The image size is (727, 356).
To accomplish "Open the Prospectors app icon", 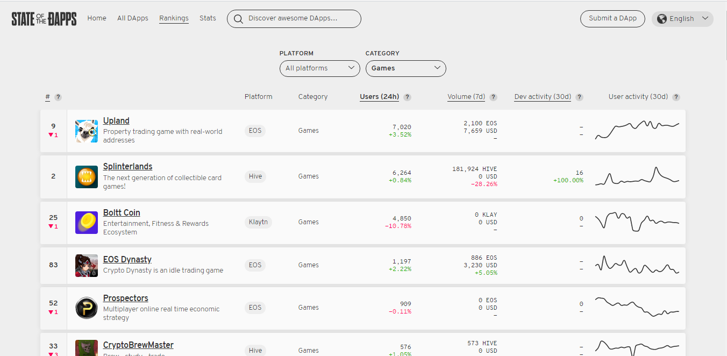I will tap(87, 308).
